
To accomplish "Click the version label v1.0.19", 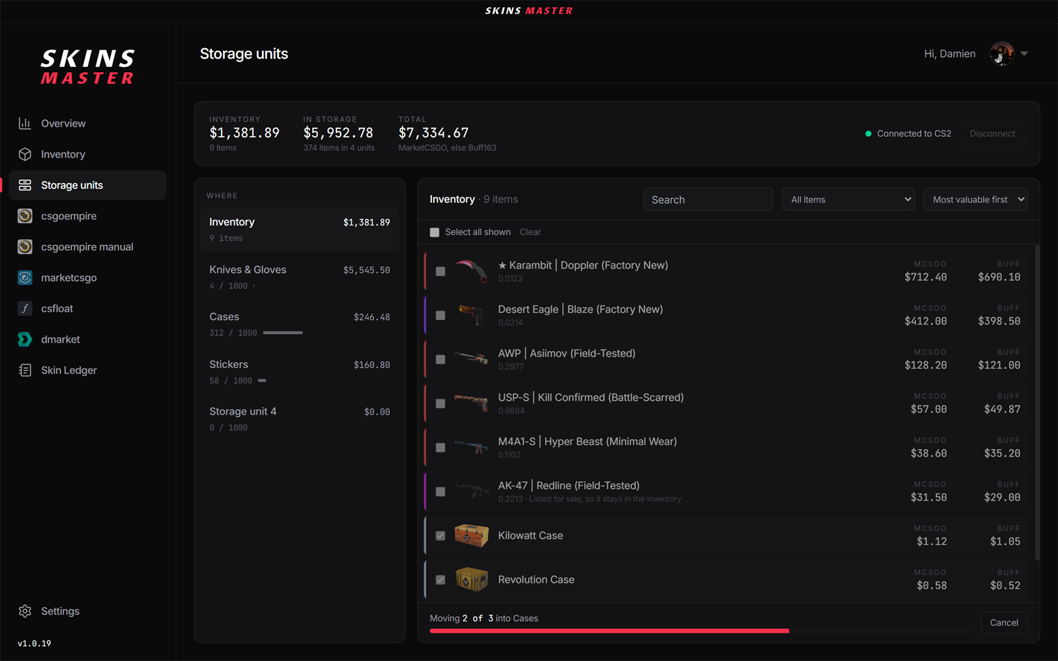I will point(34,643).
